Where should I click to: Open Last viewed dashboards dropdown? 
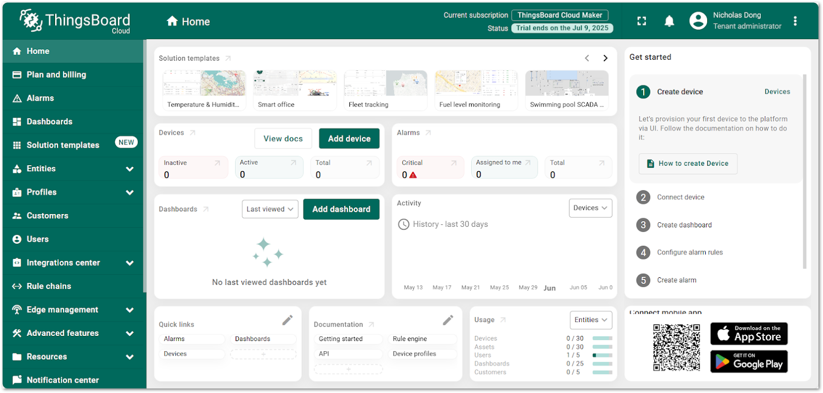coord(270,209)
